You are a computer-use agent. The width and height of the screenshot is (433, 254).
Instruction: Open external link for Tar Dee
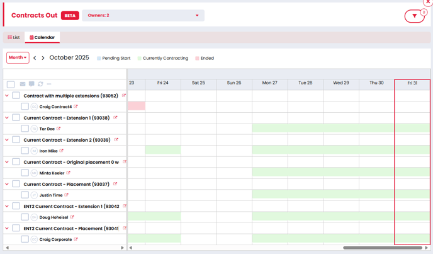coord(59,129)
